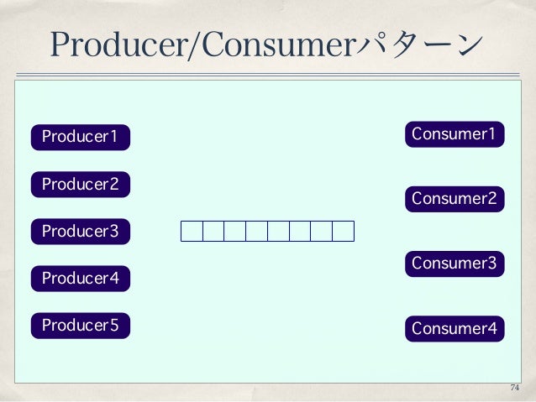
Task: Click the Producer3 label
Action: (x=81, y=232)
